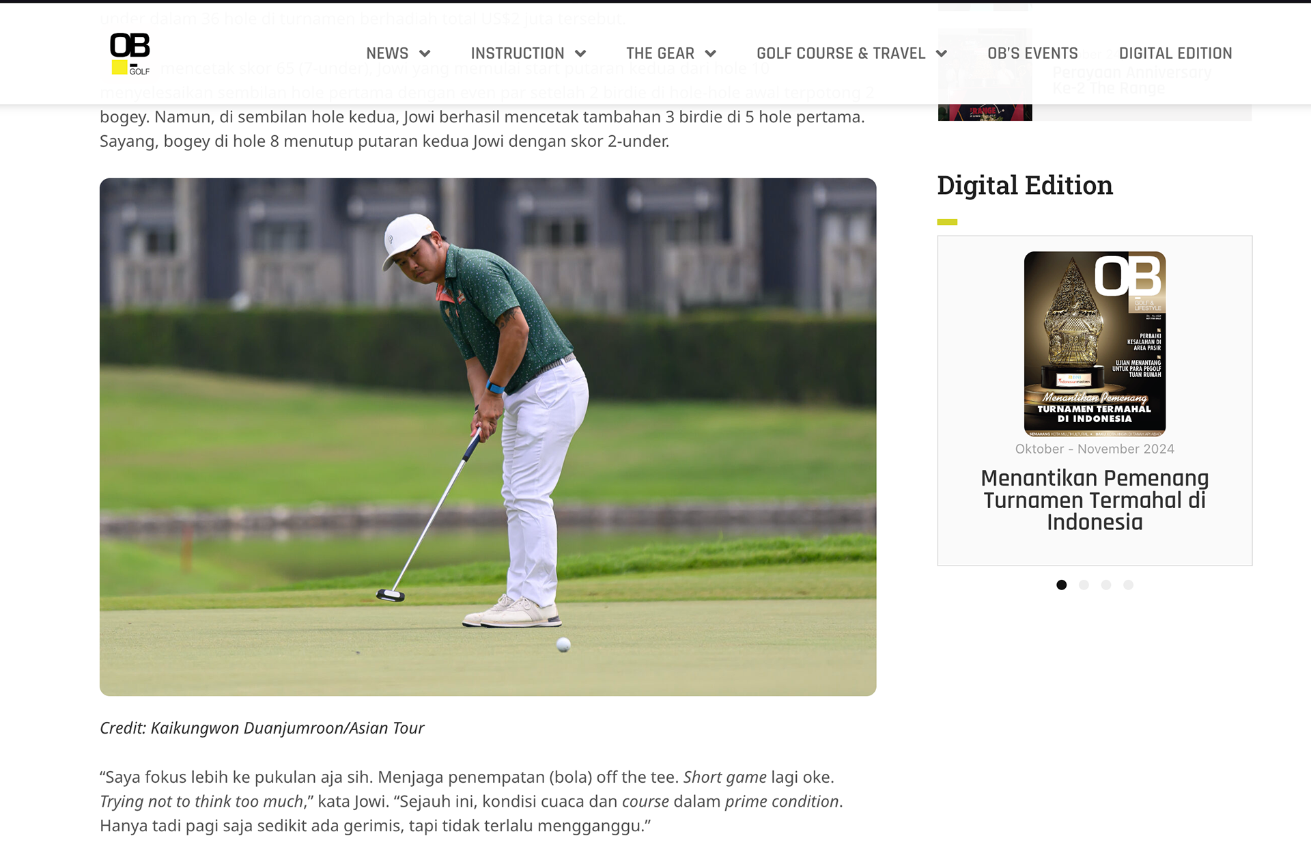Expand the News dropdown chevron
The width and height of the screenshot is (1311, 849).
pyautogui.click(x=425, y=54)
